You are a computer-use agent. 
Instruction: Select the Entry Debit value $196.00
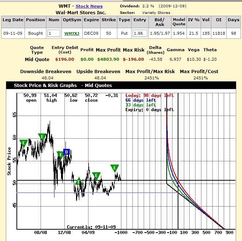(65, 59)
